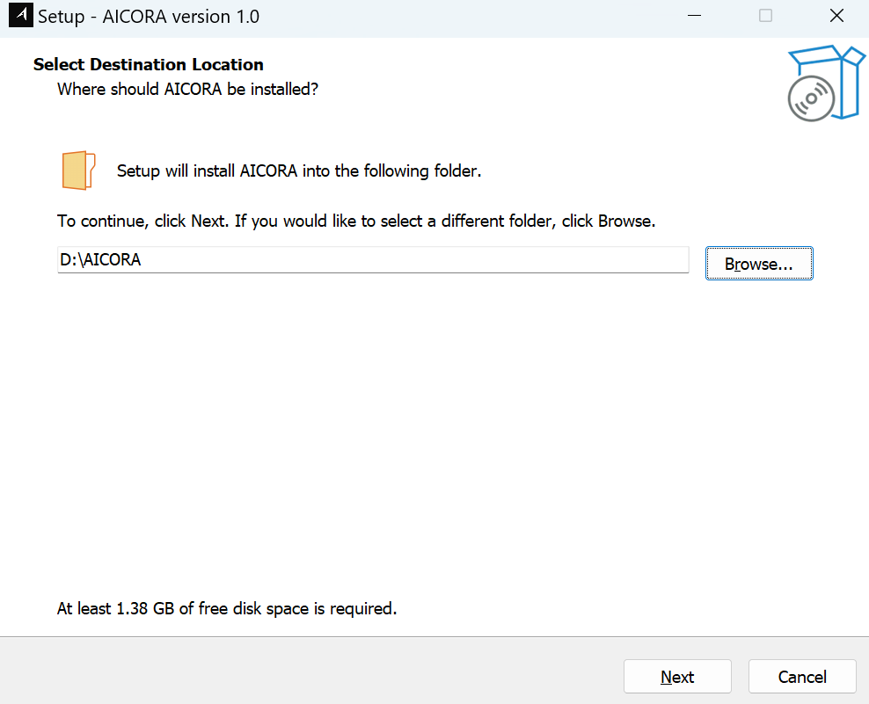Click the empty end of the destination path field
This screenshot has width=869, height=704.
click(x=572, y=260)
